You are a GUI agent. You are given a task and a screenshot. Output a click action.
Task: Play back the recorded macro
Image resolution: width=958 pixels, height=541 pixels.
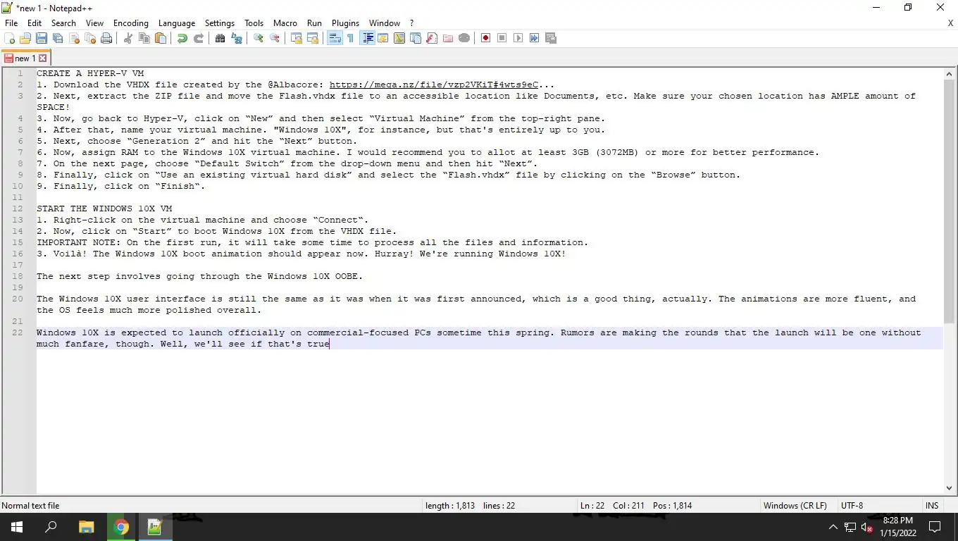(x=518, y=38)
